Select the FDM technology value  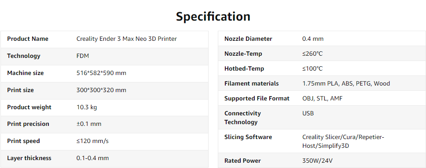[x=83, y=56]
